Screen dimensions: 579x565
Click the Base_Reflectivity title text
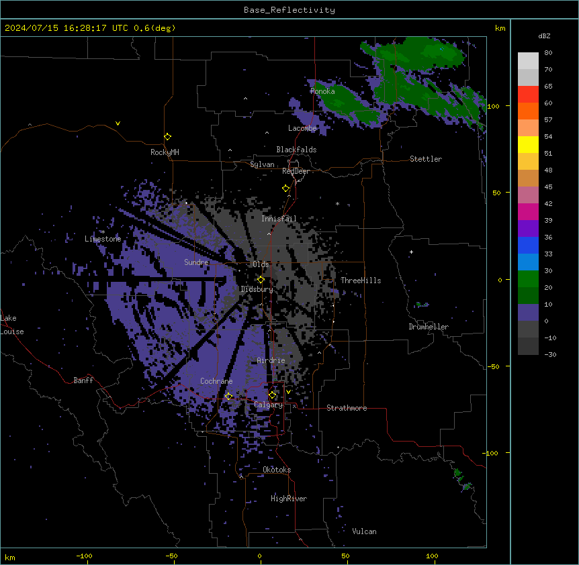[x=289, y=10]
